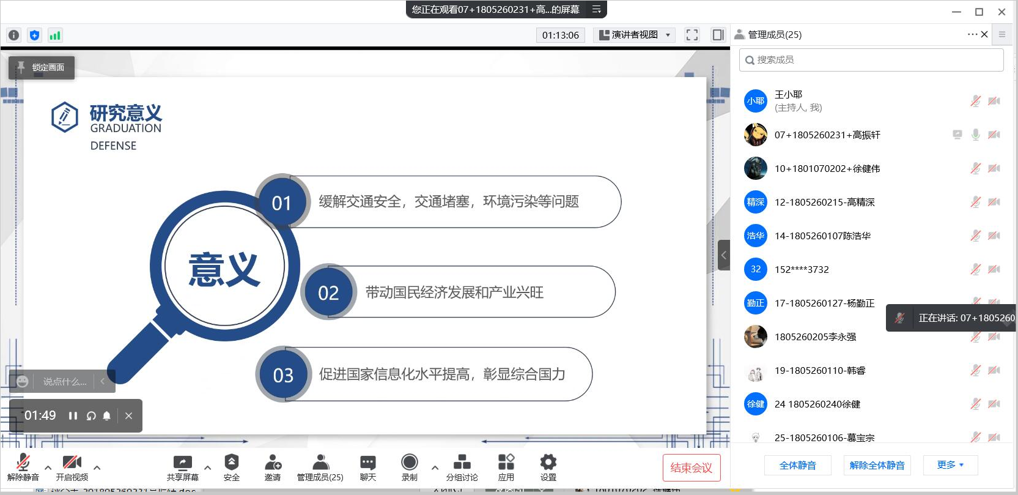Click the 结束会议 button

tap(691, 467)
